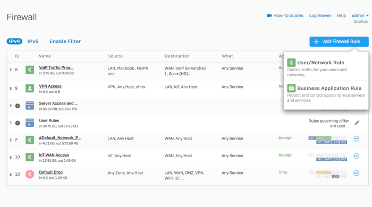The width and height of the screenshot is (372, 207).
Task: Open more options for Default Drop rule
Action: tap(357, 173)
